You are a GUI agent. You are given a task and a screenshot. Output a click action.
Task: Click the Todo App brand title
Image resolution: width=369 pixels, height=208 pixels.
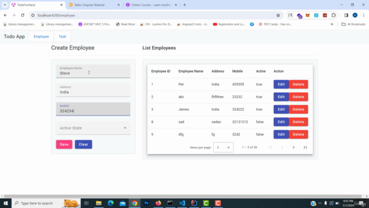pyautogui.click(x=14, y=36)
